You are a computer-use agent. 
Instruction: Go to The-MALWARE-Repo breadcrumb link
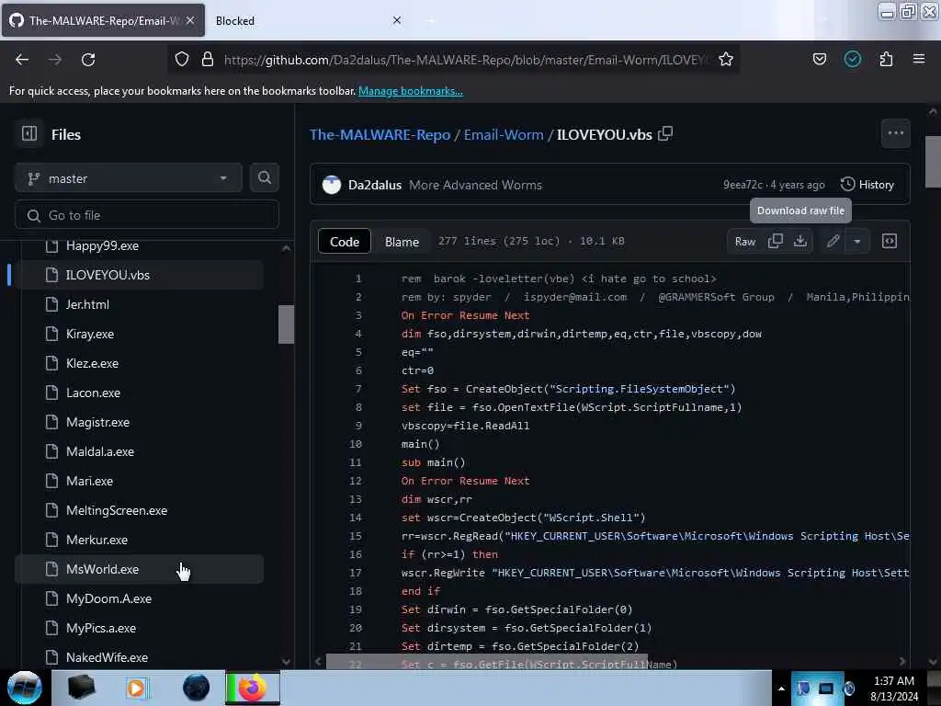coord(380,134)
